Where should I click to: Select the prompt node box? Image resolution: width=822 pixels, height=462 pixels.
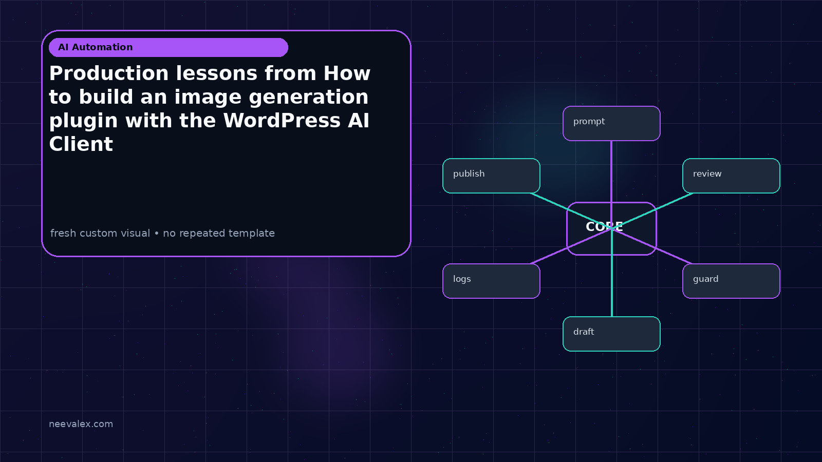point(611,123)
